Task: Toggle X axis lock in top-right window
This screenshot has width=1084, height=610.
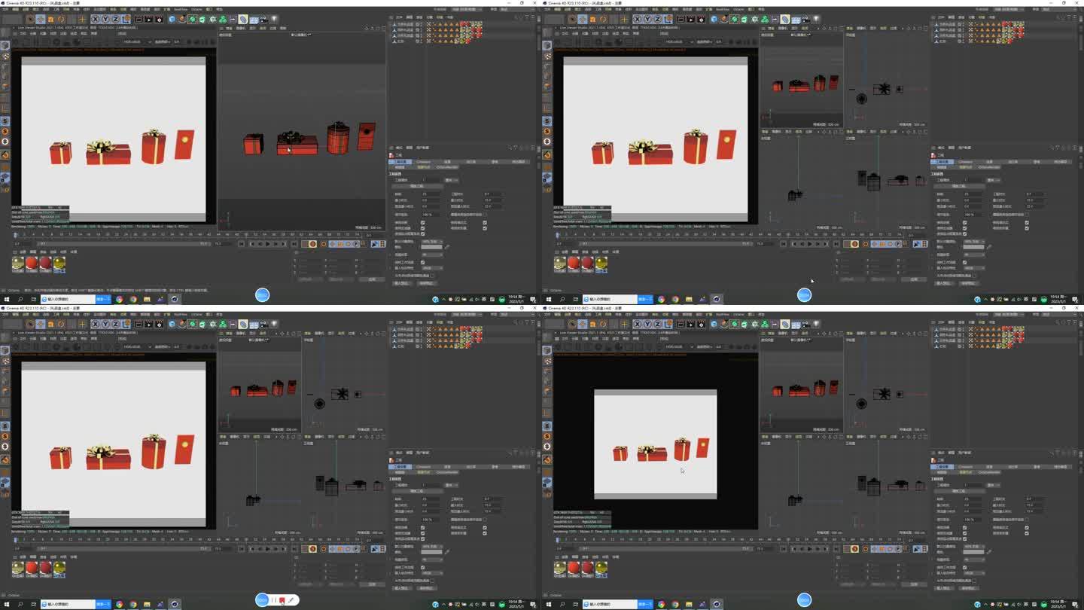Action: [638, 20]
